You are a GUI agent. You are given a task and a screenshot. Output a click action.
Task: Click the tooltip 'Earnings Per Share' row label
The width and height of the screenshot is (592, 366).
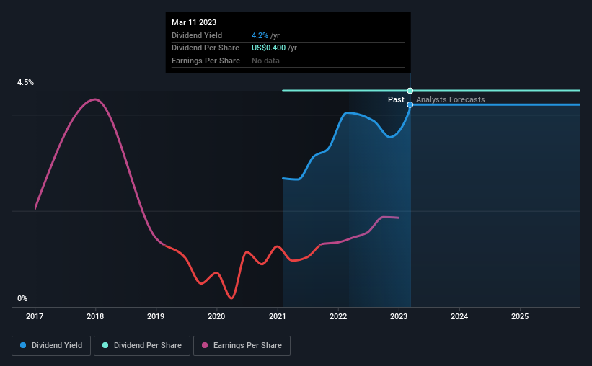tap(206, 61)
